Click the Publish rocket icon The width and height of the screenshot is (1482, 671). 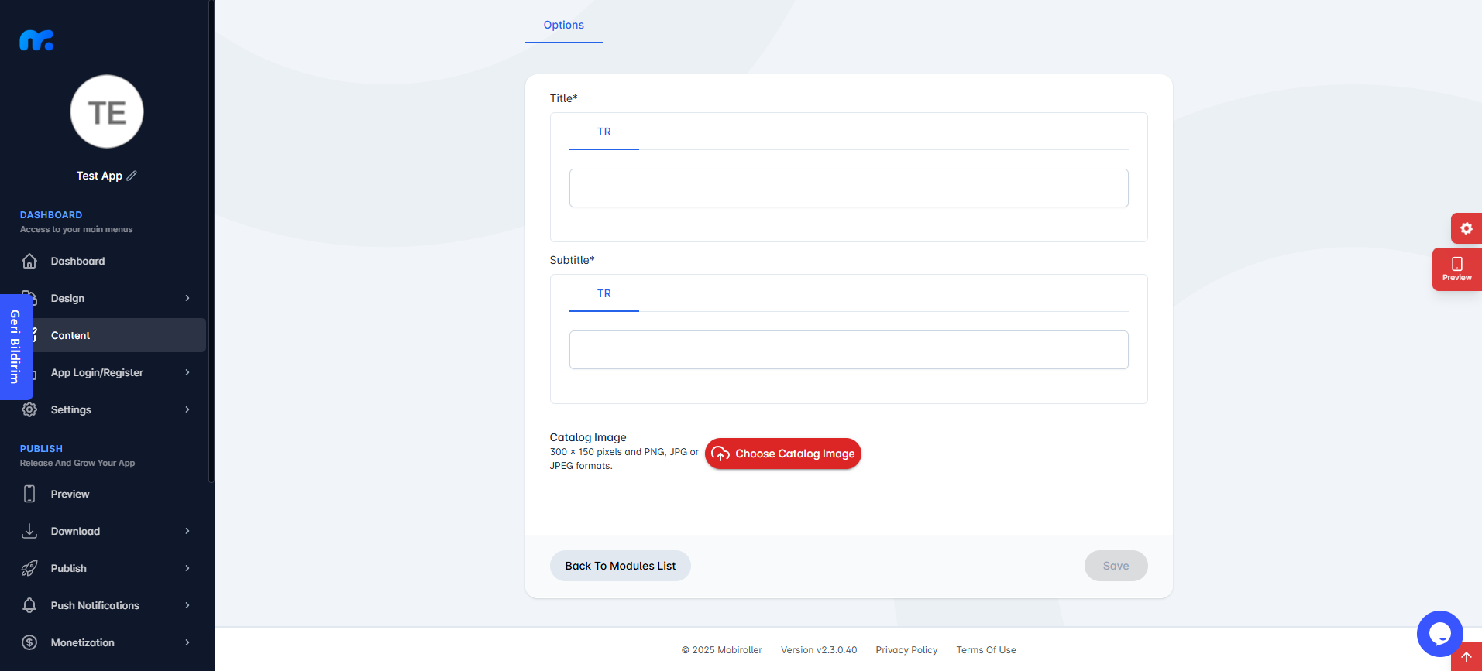(29, 568)
